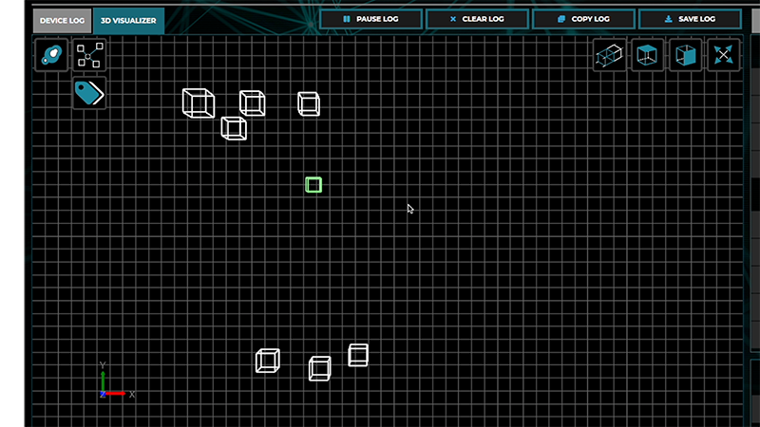The height and width of the screenshot is (427, 760).
Task: Click the largest cube at top left
Action: (x=198, y=102)
